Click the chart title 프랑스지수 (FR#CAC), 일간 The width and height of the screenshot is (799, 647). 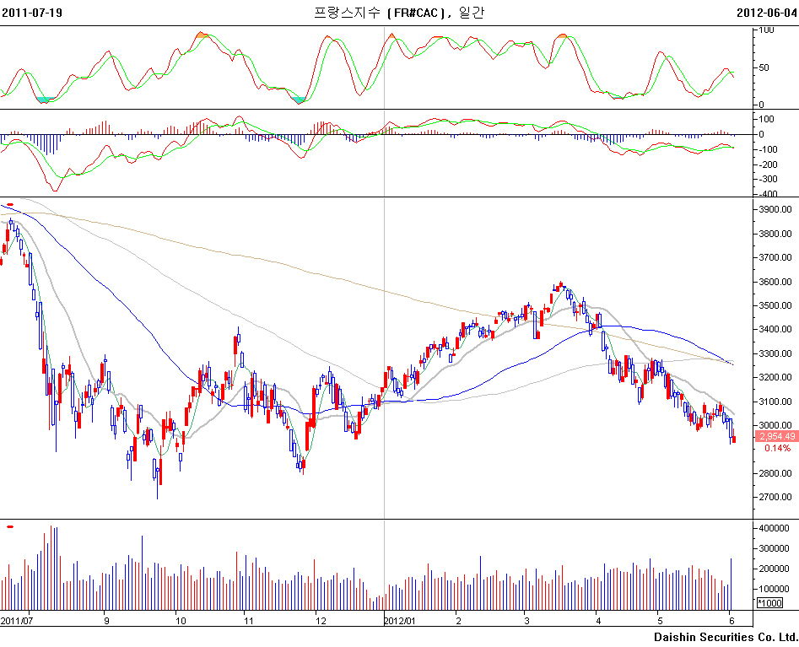pyautogui.click(x=399, y=12)
